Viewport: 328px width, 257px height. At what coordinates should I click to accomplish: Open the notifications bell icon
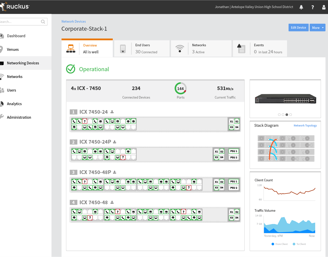pyautogui.click(x=301, y=7)
